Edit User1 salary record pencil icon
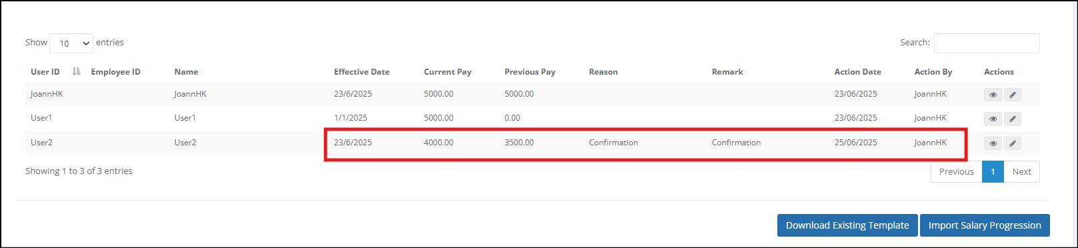This screenshot has width=1078, height=248. (x=1013, y=119)
